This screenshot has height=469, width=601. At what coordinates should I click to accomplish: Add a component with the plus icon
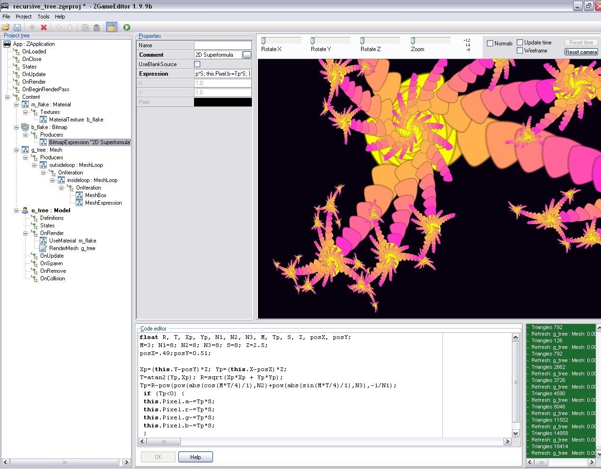pyautogui.click(x=32, y=27)
